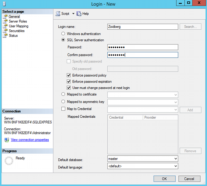
Task: Open the General page
Action: pyautogui.click(x=14, y=17)
